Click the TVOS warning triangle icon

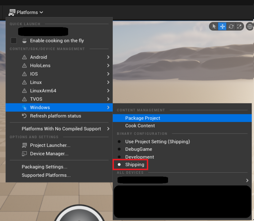(x=24, y=99)
